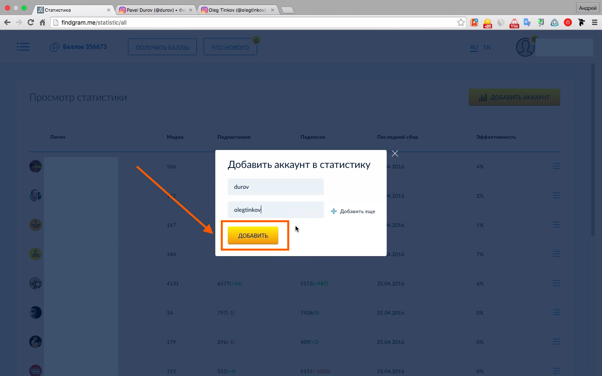The height and width of the screenshot is (376, 602).
Task: Switch to the Pavel Durov Instagram tab
Action: 155,10
